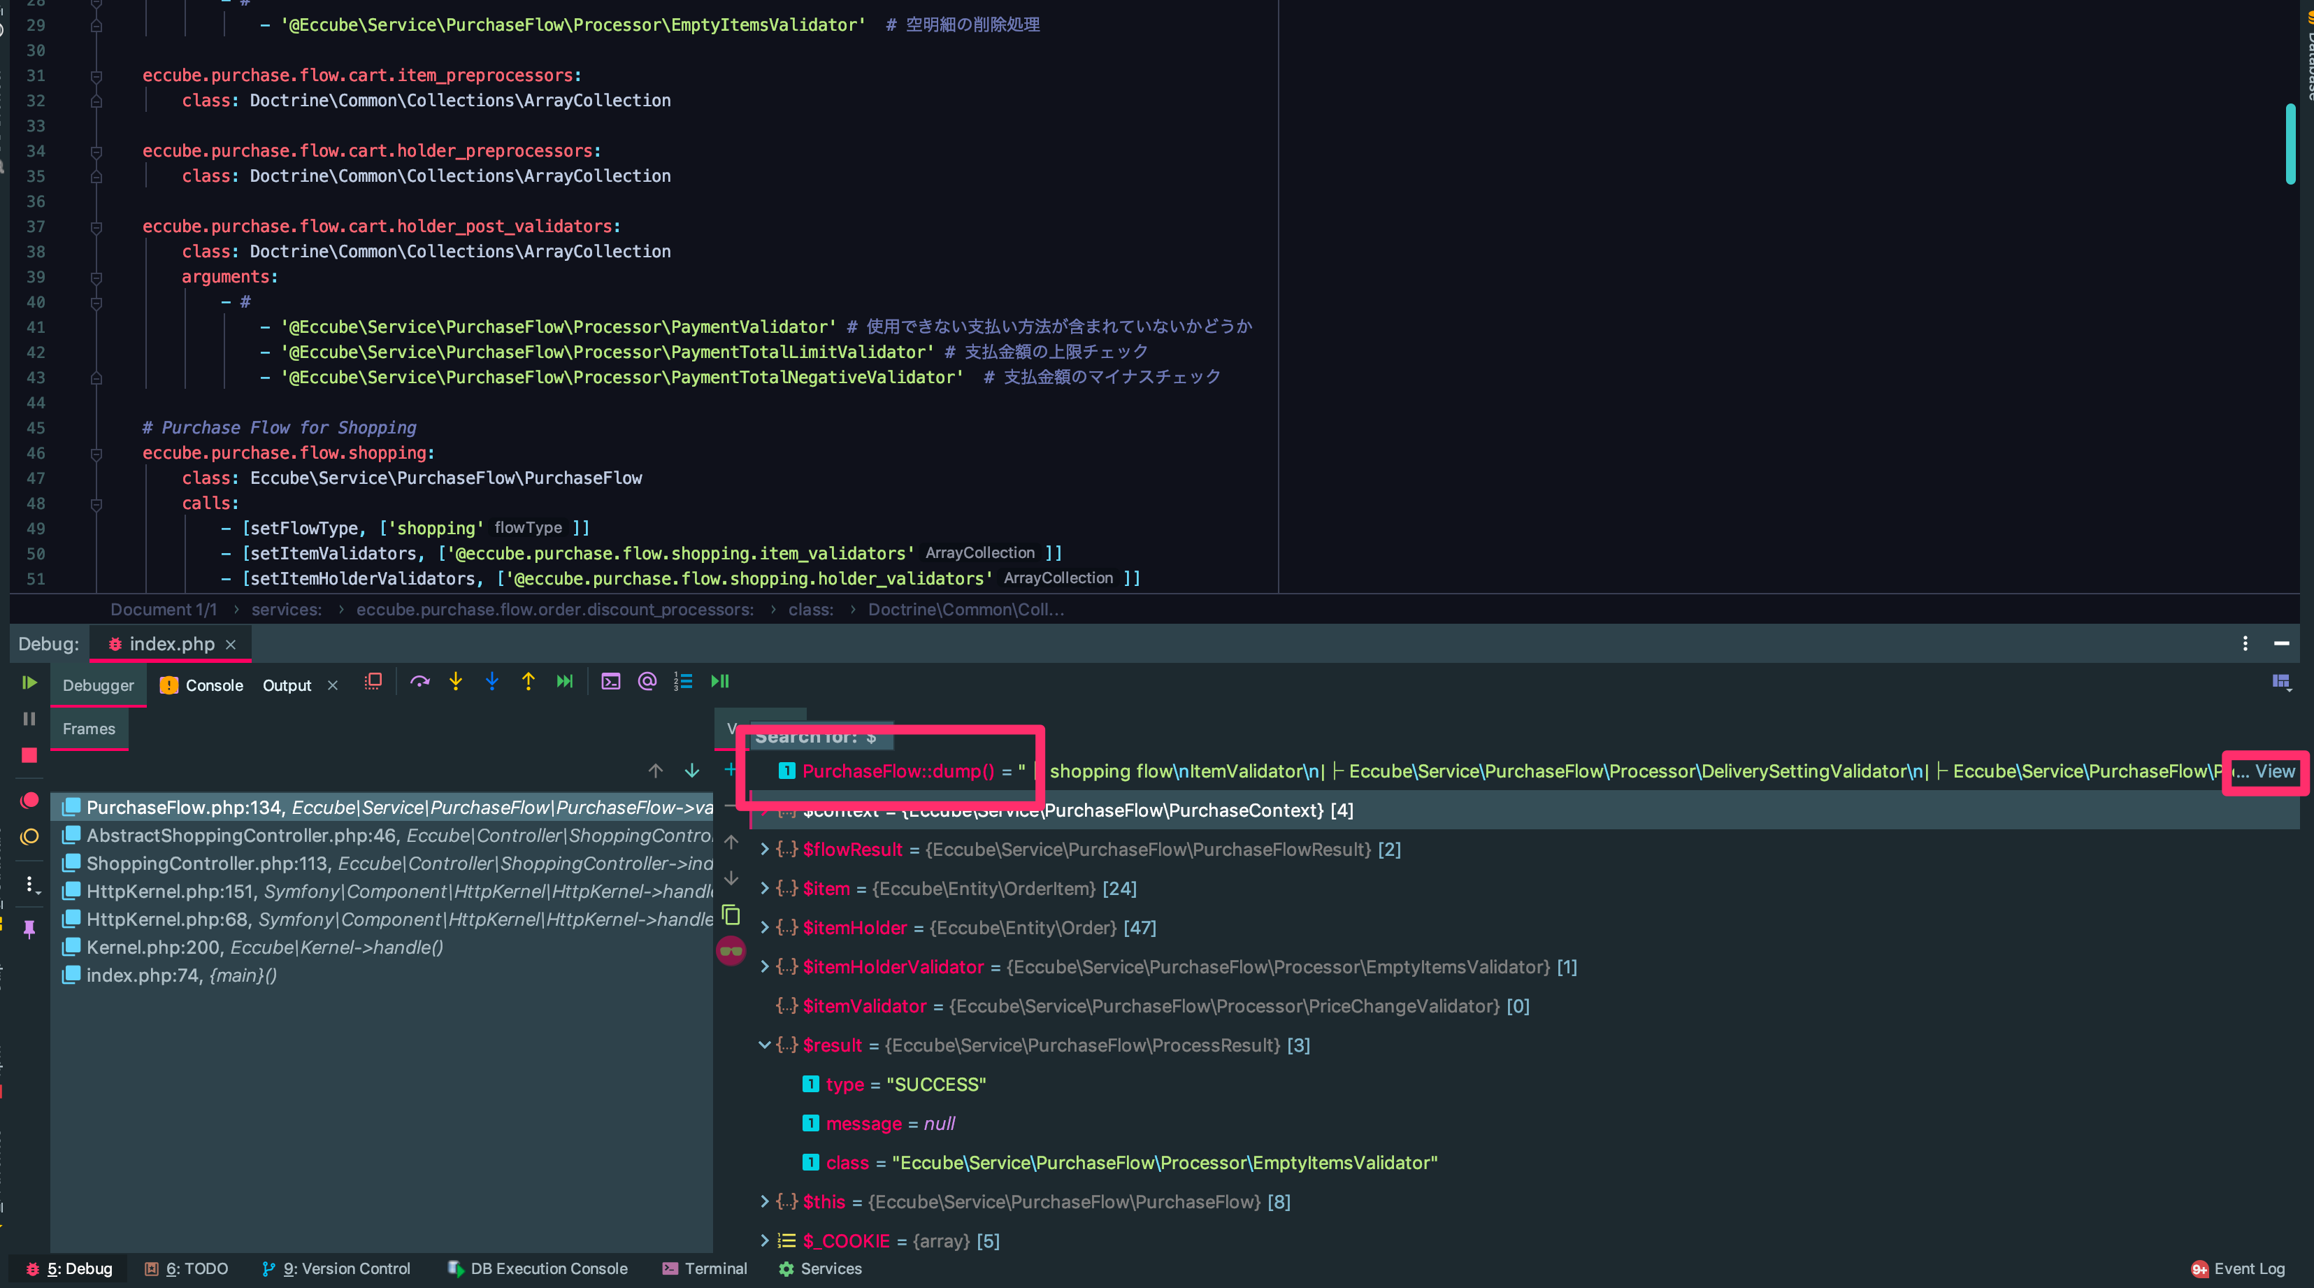This screenshot has width=2314, height=1288.
Task: Click the 'services:' breadcrumb
Action: [287, 610]
